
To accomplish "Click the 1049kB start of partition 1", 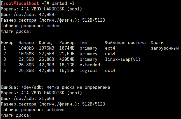I will 26,48.
